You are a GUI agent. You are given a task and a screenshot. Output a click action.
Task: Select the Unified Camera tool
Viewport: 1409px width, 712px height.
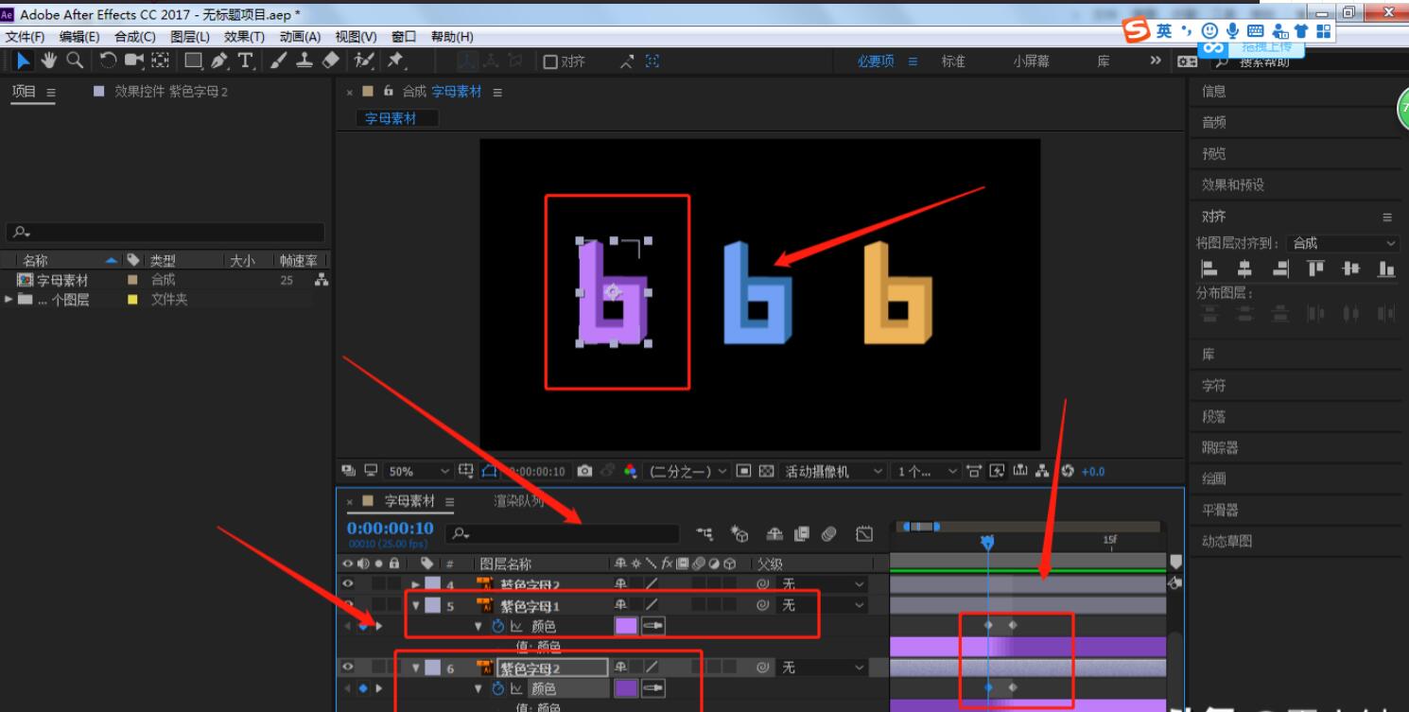(134, 61)
